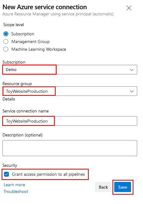The height and width of the screenshot is (204, 143).
Task: Open the Troubleshoot link
Action: [16, 191]
